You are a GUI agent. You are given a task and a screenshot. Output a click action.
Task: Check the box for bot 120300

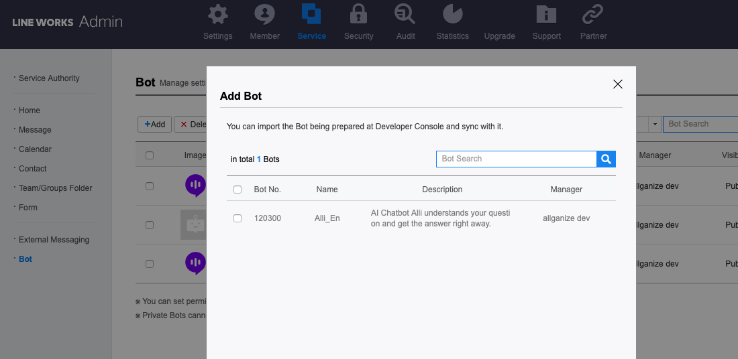click(x=238, y=218)
